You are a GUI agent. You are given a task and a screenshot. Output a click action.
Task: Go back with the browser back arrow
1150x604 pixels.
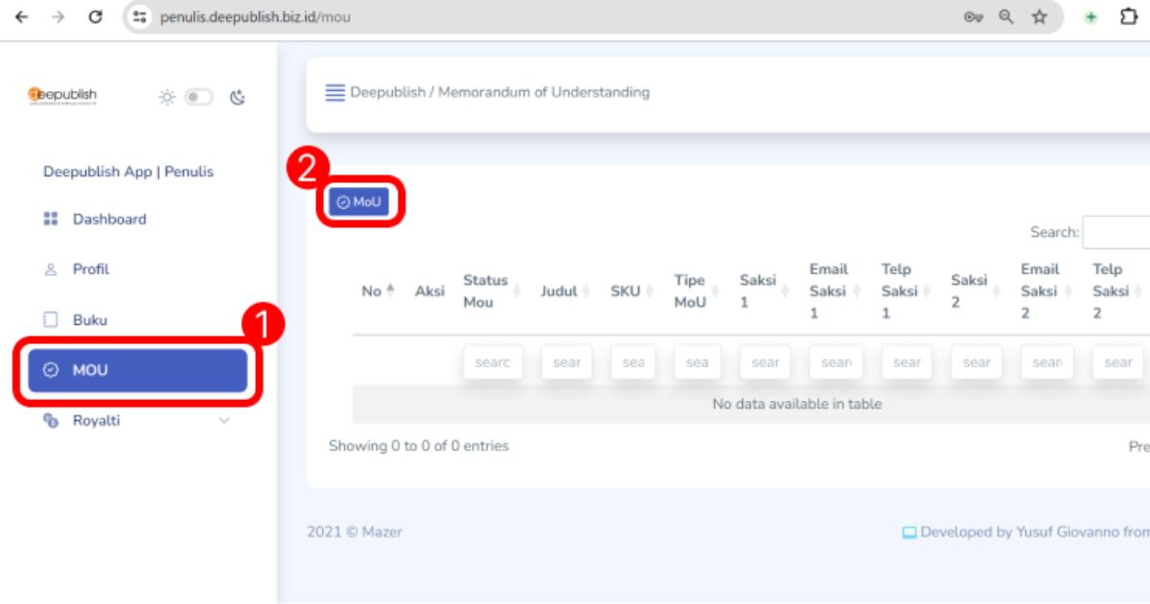click(21, 17)
